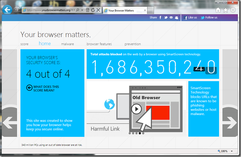Open the score navigation item
Image resolution: width=241 pixels, height=157 pixels.
[24, 44]
